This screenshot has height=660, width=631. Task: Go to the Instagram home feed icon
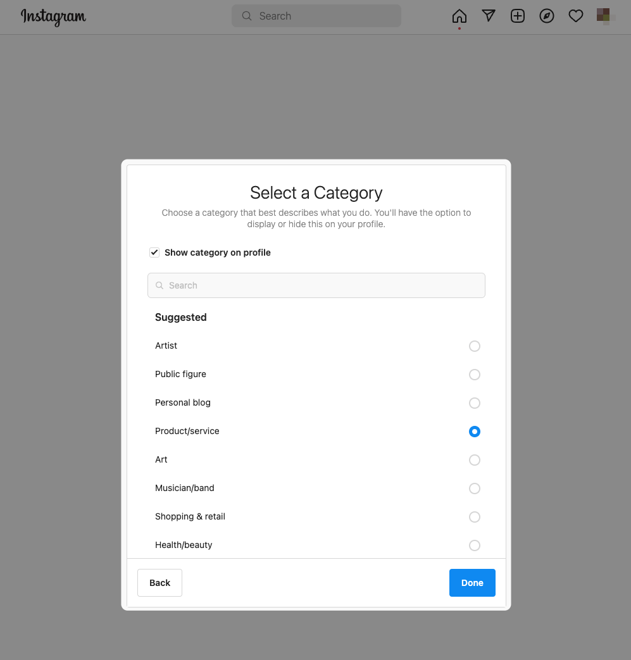(459, 16)
